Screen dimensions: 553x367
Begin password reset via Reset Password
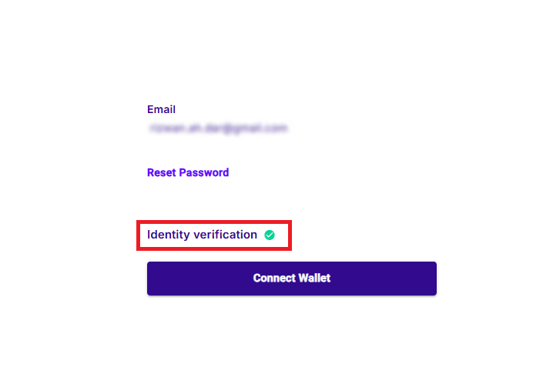(x=188, y=172)
